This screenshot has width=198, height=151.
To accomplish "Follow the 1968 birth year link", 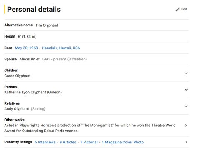I will (33, 48).
